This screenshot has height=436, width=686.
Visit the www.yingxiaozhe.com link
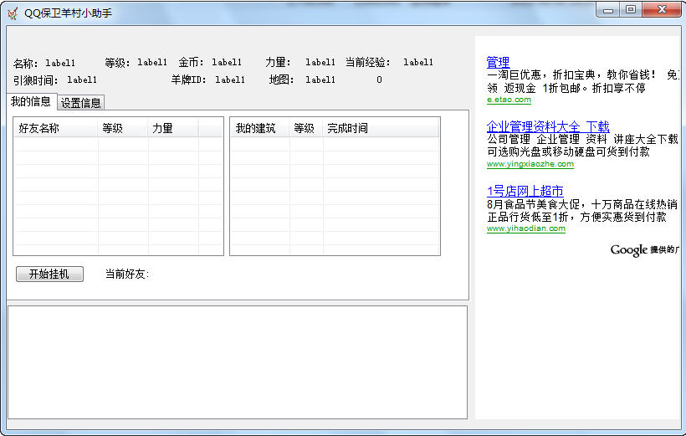tap(530, 164)
